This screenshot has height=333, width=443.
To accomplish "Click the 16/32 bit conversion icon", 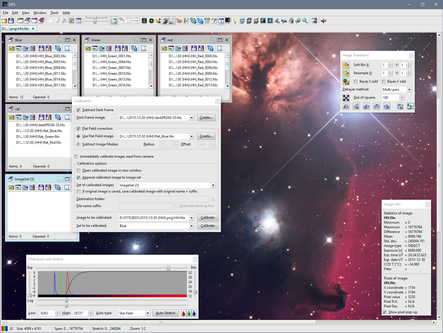I will tap(400, 106).
